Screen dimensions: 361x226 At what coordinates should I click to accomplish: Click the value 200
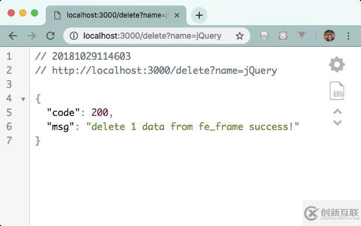(x=100, y=112)
